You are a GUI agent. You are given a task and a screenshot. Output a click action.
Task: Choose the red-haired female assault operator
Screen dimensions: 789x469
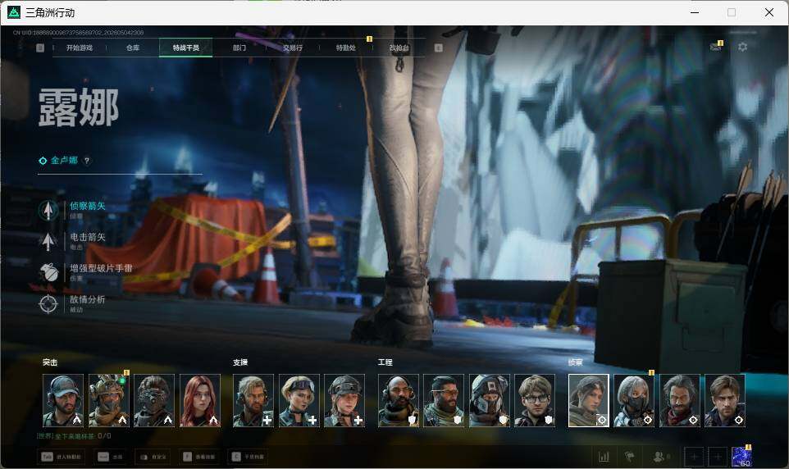(200, 401)
